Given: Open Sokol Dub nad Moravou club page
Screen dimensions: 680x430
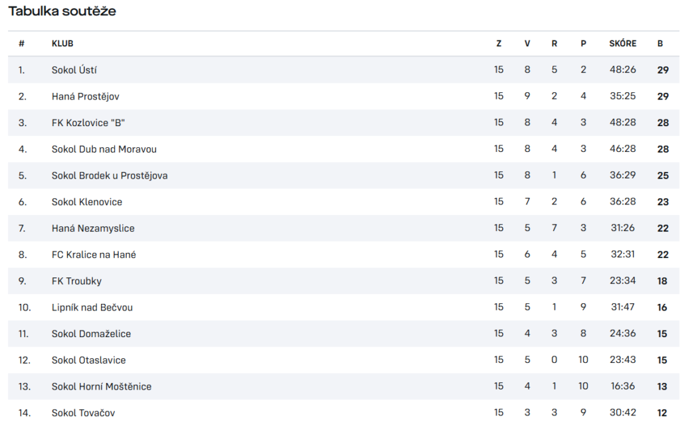Looking at the screenshot, I should (x=104, y=149).
